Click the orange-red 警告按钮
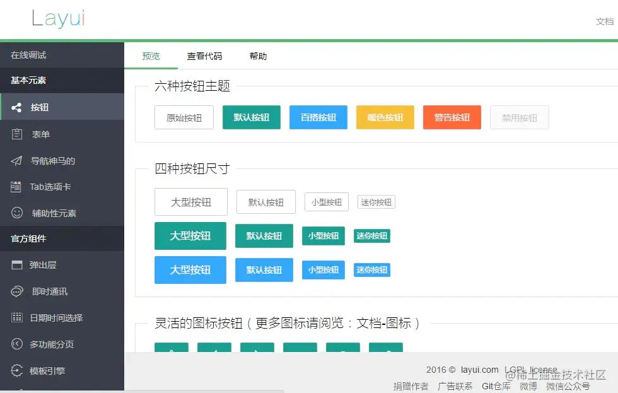 (x=452, y=117)
